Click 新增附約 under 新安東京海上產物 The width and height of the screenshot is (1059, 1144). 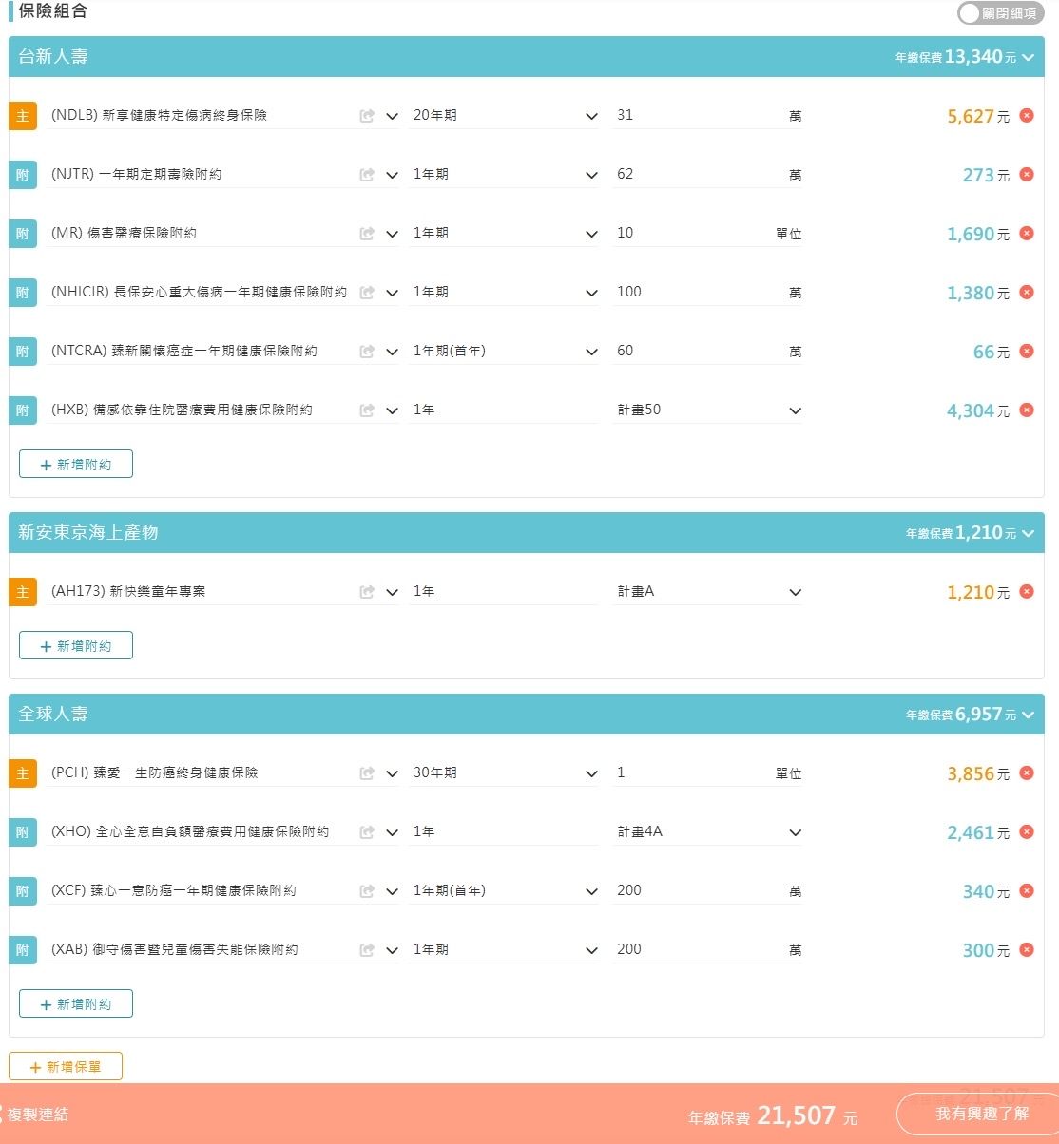click(x=76, y=646)
